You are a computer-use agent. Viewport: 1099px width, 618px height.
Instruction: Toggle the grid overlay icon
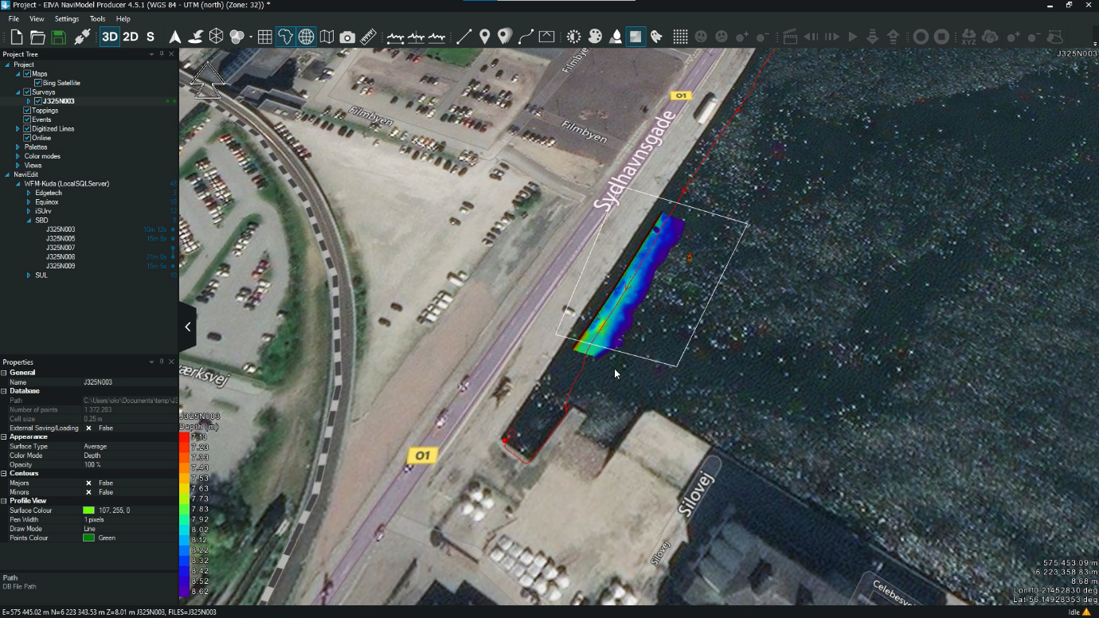[264, 37]
